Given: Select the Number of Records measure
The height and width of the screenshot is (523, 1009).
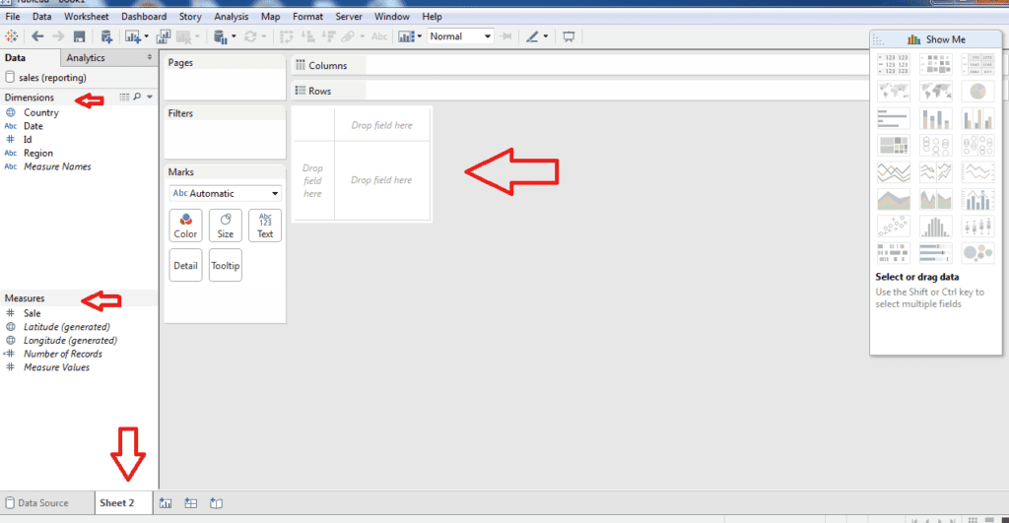Looking at the screenshot, I should (x=63, y=354).
